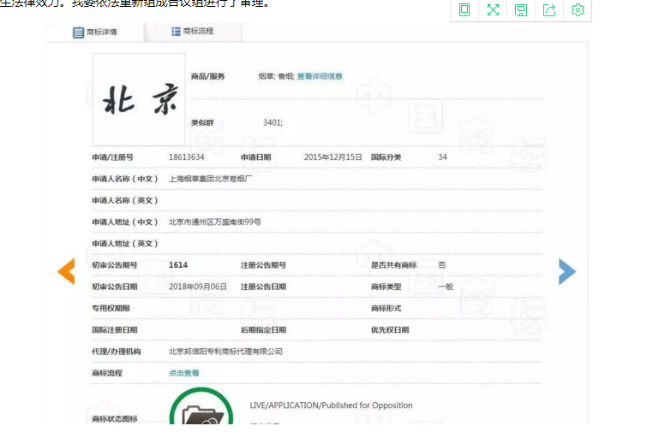This screenshot has width=659, height=432.
Task: Click the 商标形式 label
Action: pyautogui.click(x=386, y=308)
